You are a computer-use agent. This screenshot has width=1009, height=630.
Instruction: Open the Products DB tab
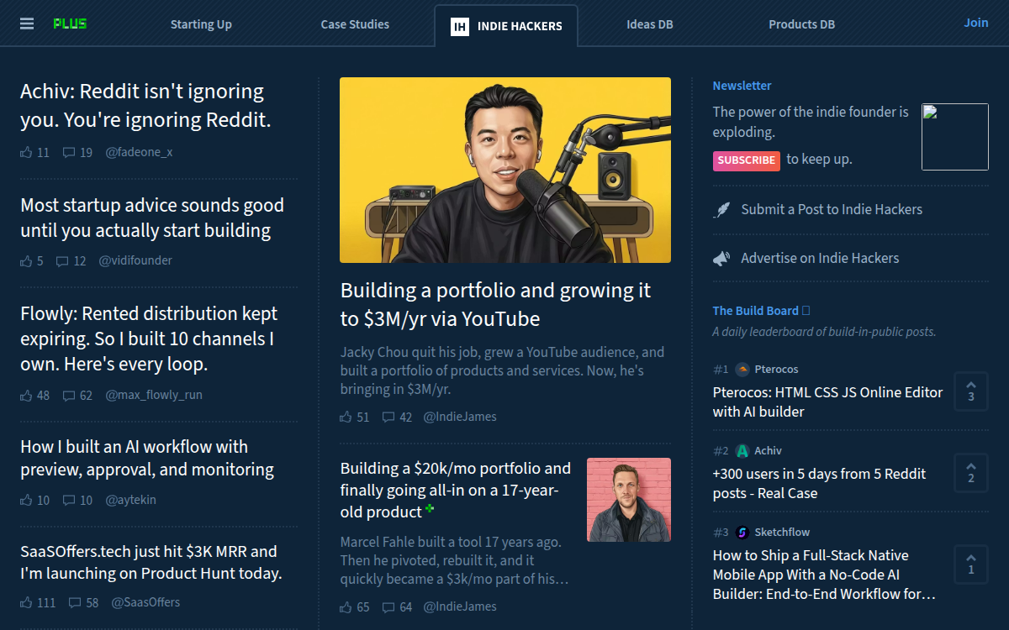coord(802,24)
